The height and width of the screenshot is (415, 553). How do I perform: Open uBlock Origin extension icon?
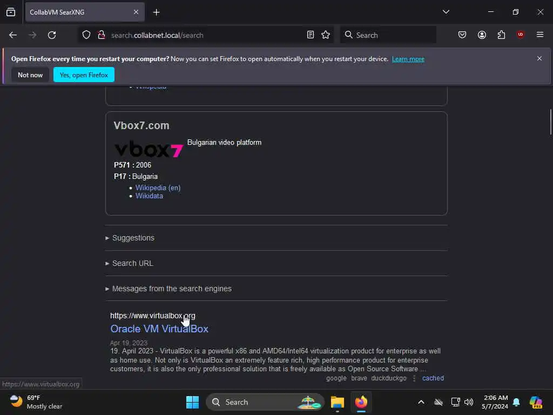[x=520, y=35]
